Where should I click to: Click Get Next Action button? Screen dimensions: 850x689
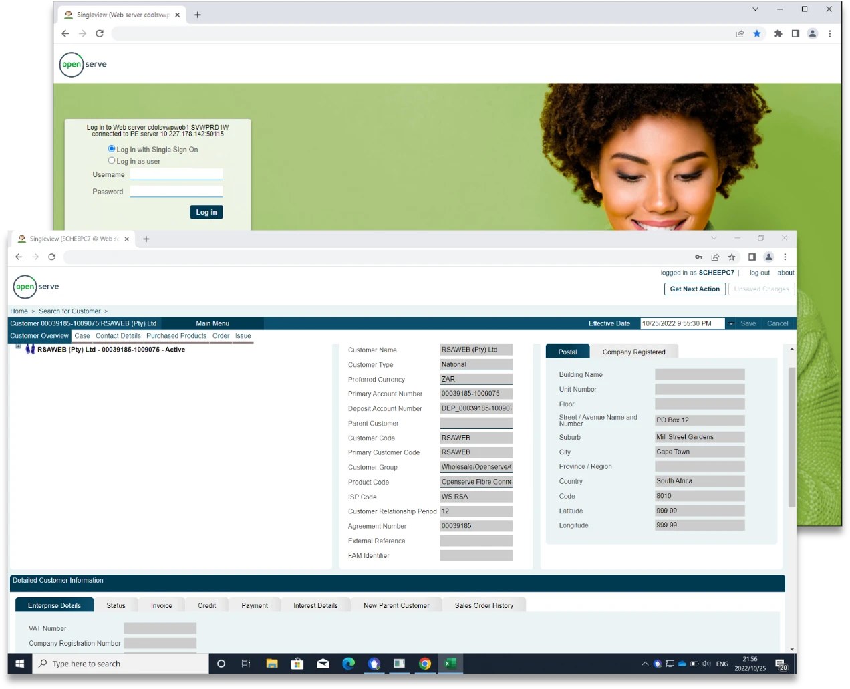695,289
